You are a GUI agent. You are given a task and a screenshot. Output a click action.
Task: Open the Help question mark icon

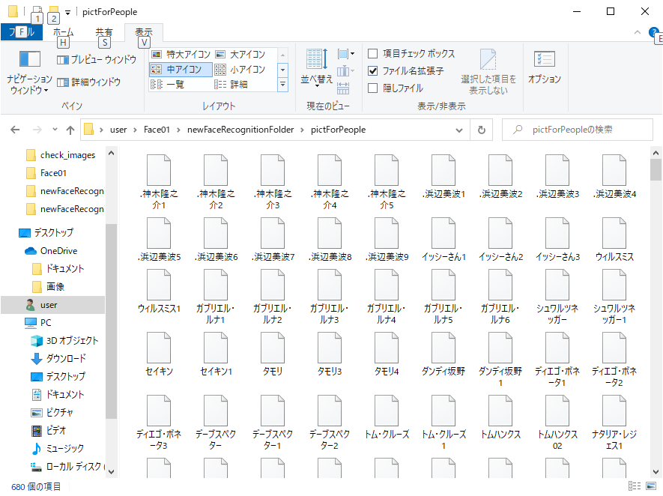(653, 32)
